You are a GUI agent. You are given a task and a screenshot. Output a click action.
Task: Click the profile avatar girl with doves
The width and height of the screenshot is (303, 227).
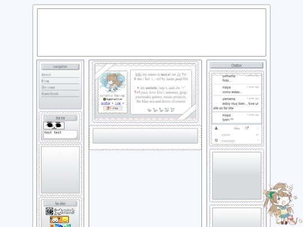click(x=113, y=82)
